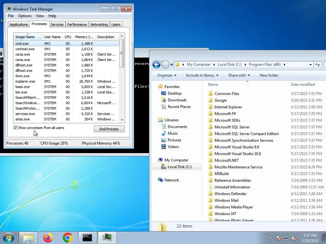Select My Computer icon in navigation pane
The height and width of the screenshot is (244, 326).
[160, 160]
